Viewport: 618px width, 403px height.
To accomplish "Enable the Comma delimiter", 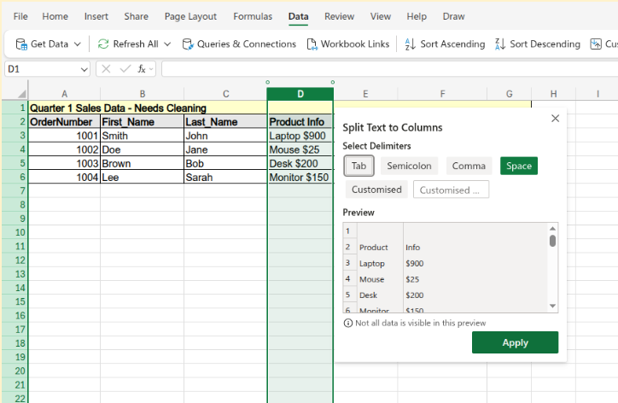I will click(x=469, y=166).
